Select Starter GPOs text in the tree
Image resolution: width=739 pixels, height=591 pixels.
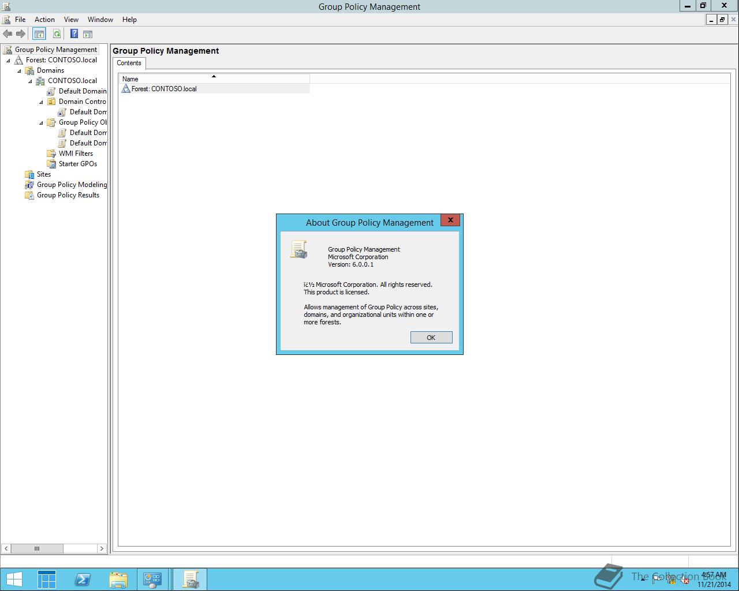tap(78, 164)
